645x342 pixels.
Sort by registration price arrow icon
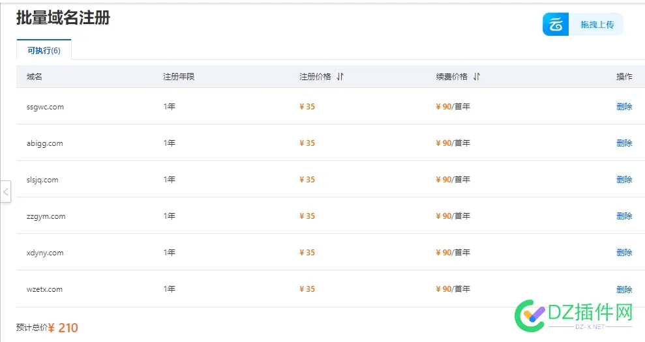340,77
